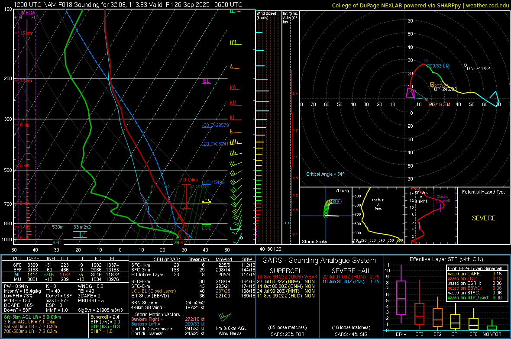Click the yellow LFC level label
The image size is (511, 339).
(x=207, y=200)
